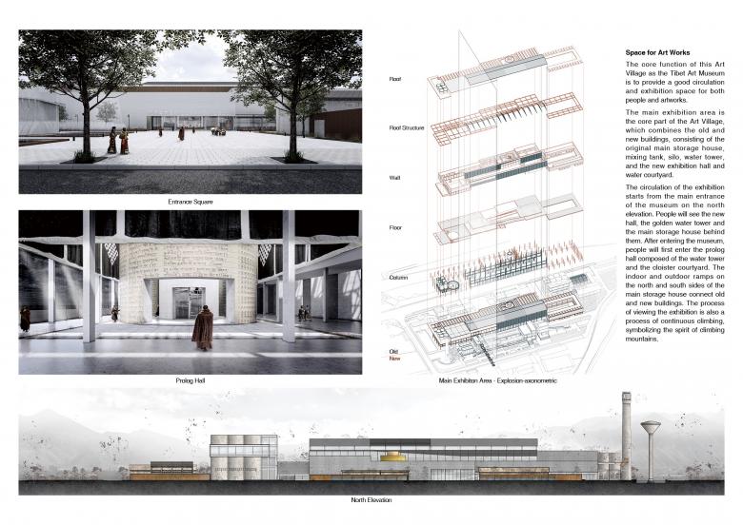Click the red 'New' legend label

[393, 360]
